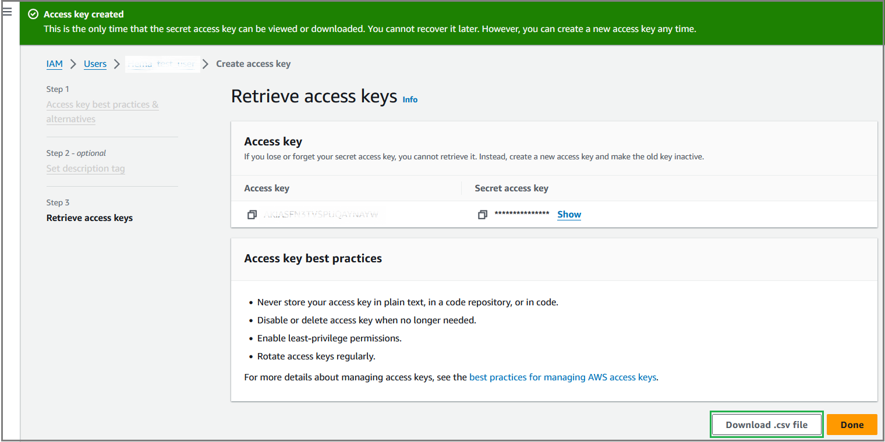Download the .csv file
The height and width of the screenshot is (442, 885).
[x=766, y=425]
